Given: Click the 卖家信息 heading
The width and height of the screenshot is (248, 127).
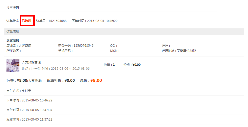Looking at the screenshot, I should click(13, 41).
